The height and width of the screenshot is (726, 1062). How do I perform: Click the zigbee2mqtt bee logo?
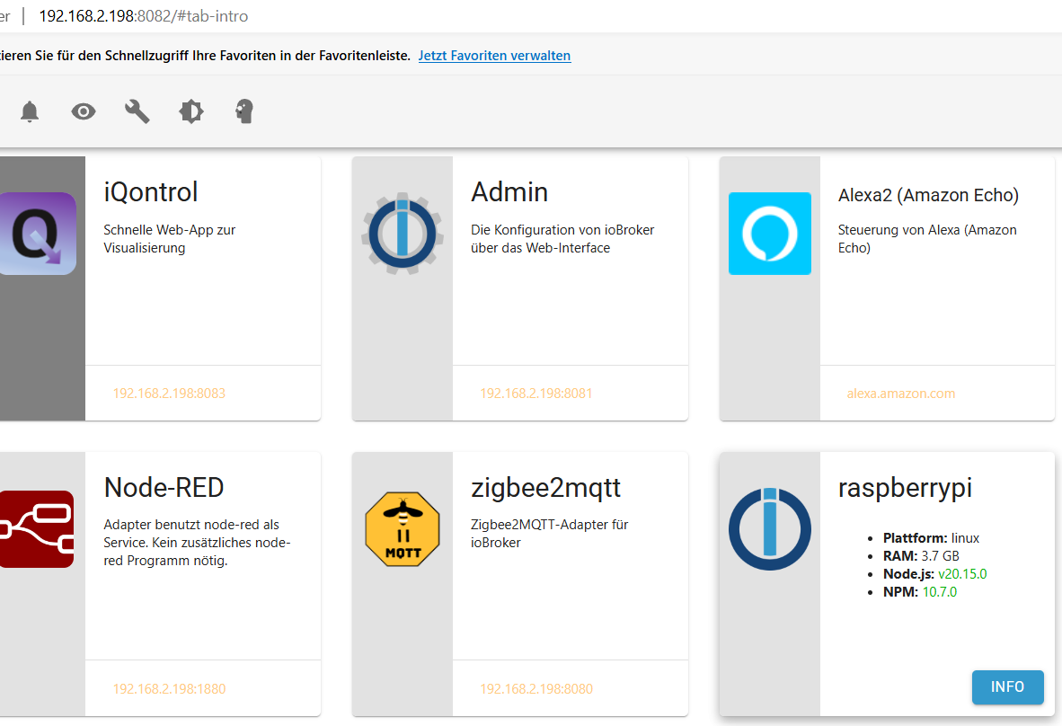tap(403, 529)
